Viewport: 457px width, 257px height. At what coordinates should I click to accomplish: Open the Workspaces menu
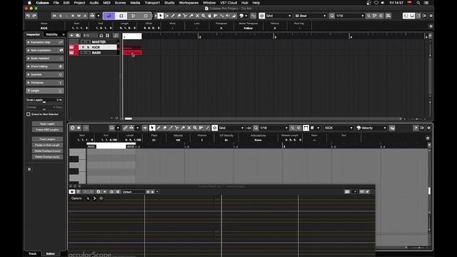coord(189,3)
